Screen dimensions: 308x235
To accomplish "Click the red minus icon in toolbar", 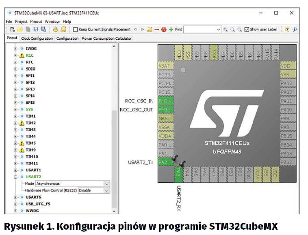I will click(157, 30).
